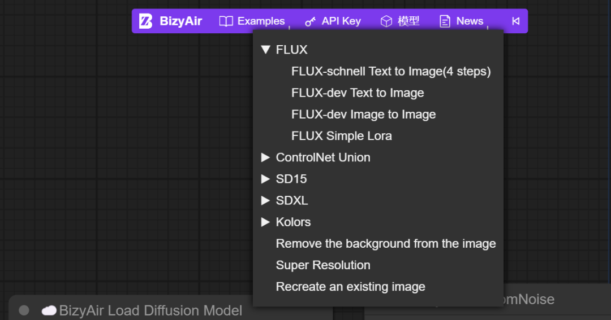
Task: Choose Recreate an existing image example
Action: [350, 287]
